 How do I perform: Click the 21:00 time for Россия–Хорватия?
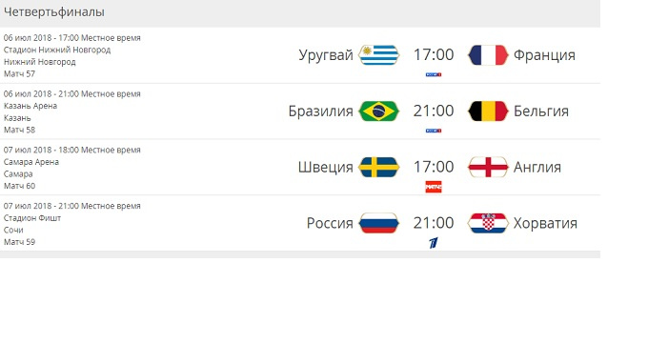click(434, 223)
